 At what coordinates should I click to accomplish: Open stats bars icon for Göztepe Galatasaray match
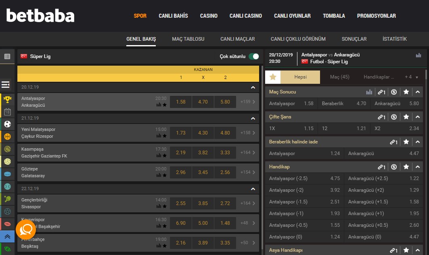tap(159, 175)
